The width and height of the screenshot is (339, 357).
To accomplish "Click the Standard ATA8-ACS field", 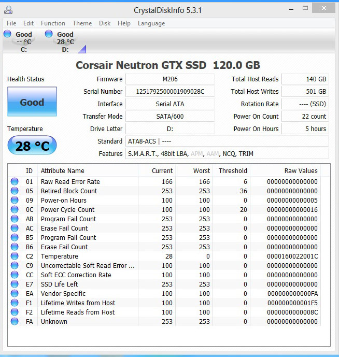I will coord(227,141).
